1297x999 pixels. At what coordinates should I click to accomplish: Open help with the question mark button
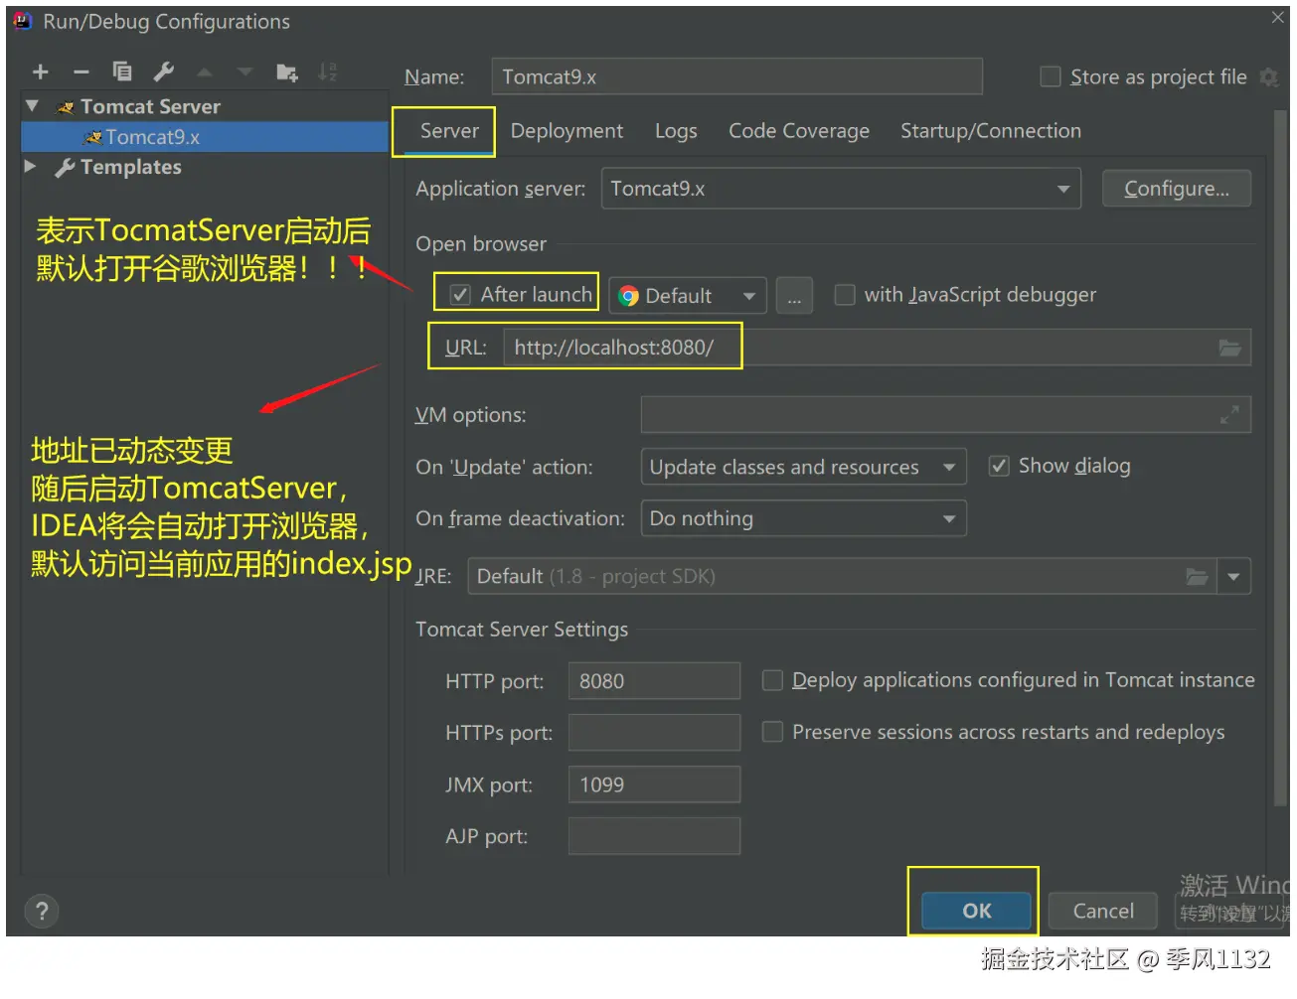pos(42,912)
